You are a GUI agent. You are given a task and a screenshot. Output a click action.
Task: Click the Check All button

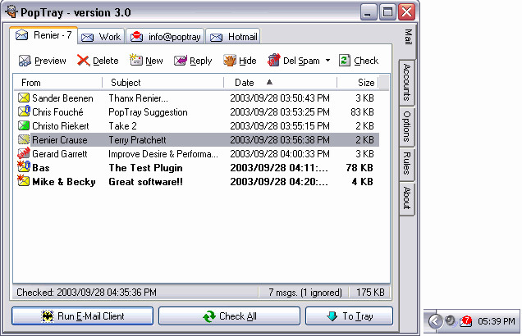coord(229,316)
